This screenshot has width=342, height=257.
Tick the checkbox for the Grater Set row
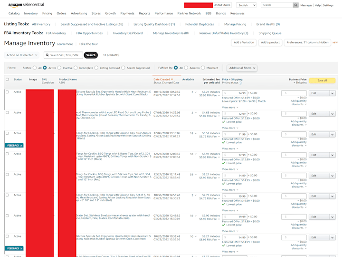click(x=7, y=216)
